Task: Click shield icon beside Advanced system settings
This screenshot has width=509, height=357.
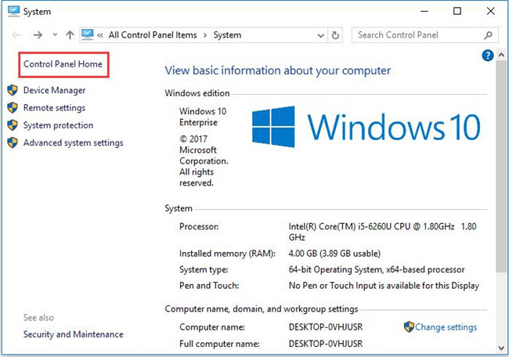Action: 13,142
